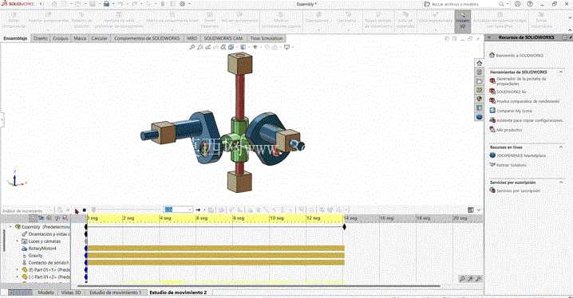This screenshot has height=298, width=573.
Task: Click the SOLIDWORKS logo
Action: click(x=18, y=4)
